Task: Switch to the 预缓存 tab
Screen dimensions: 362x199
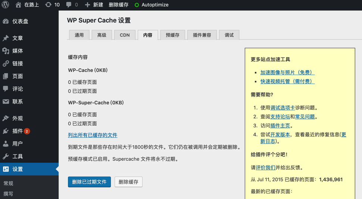Action: 173,35
